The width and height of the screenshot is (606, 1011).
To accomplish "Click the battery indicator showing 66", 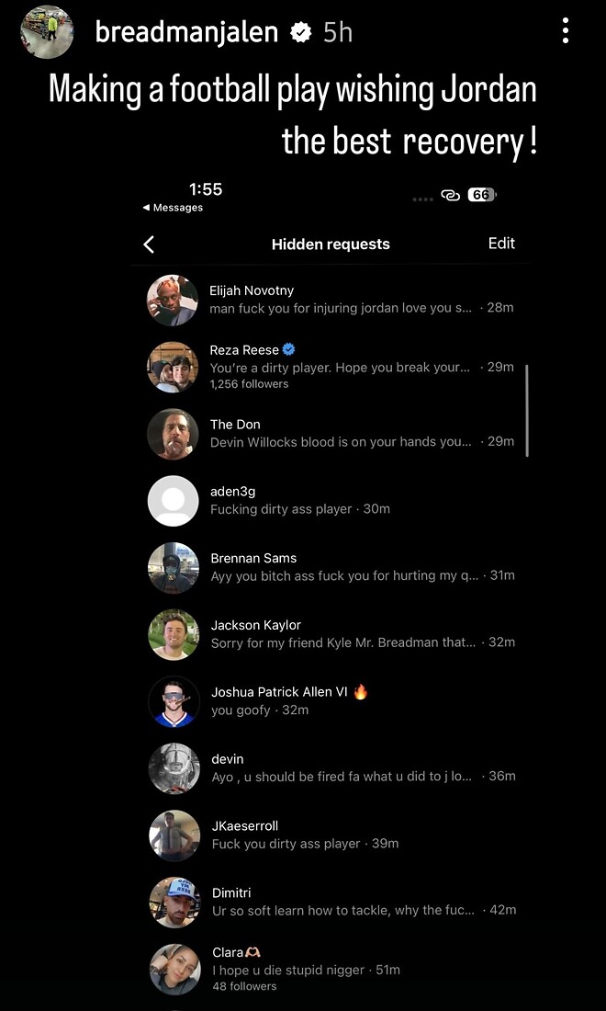I will 482,195.
